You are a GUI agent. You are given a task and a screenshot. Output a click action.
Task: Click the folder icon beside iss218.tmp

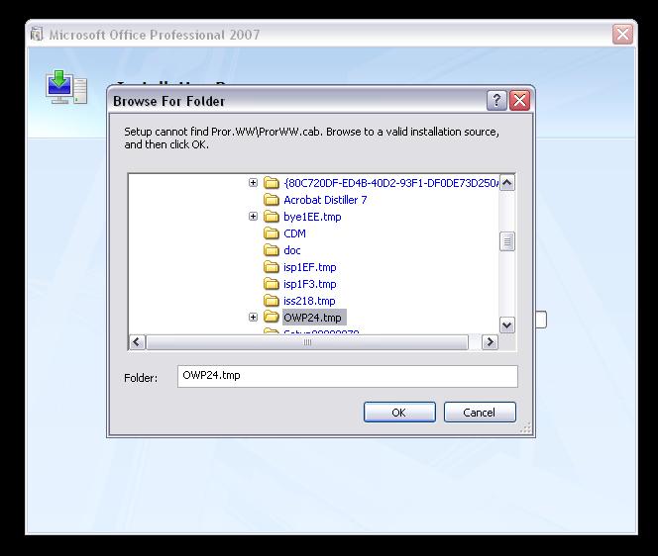272,301
